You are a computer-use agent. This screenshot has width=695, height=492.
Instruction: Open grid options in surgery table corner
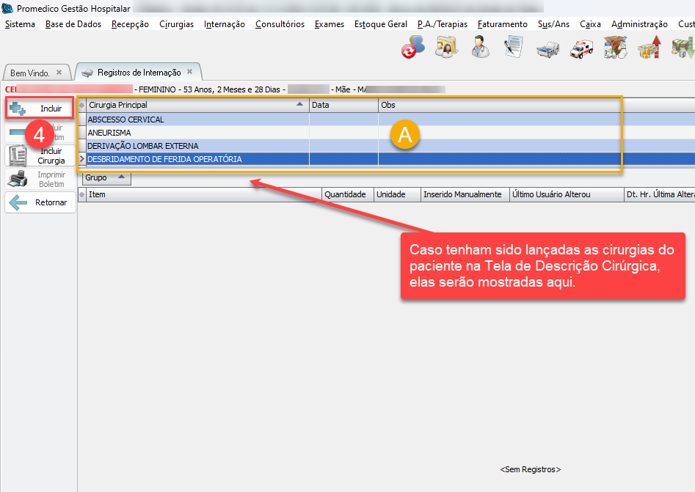[x=82, y=105]
